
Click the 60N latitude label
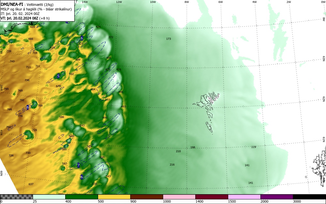pyautogui.click(x=1, y=173)
